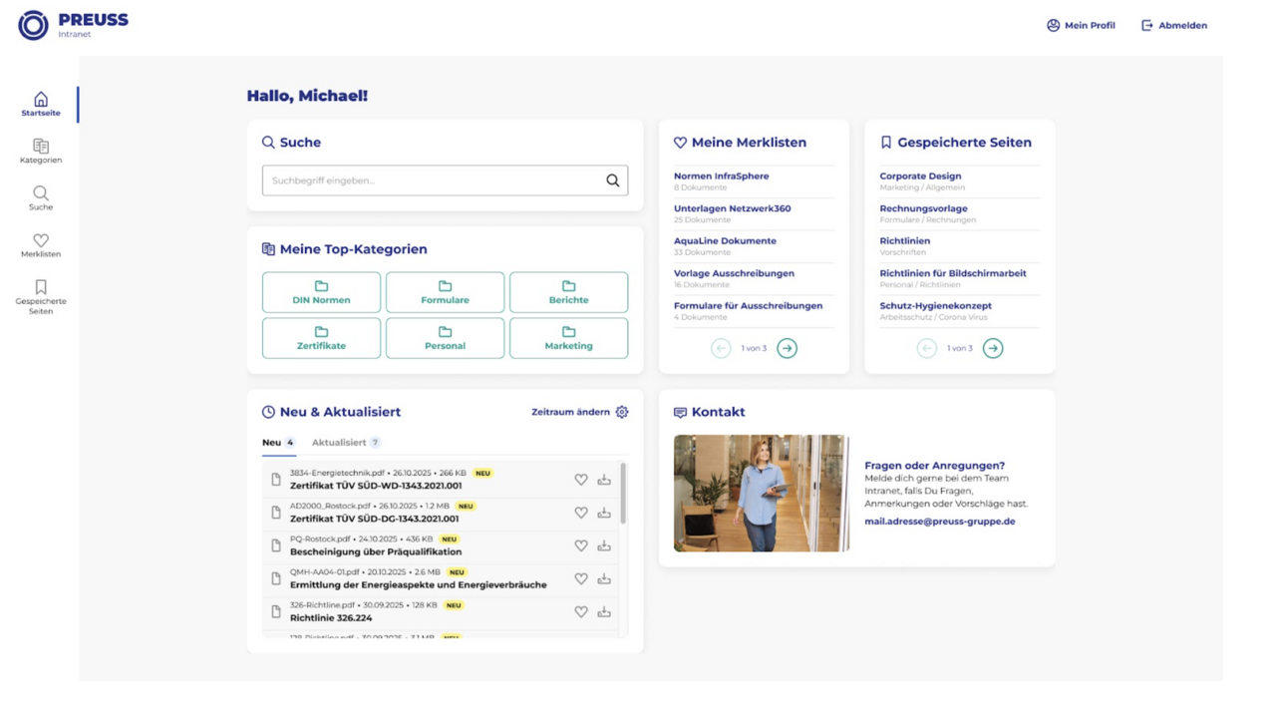Switch to the Aktualisiert tab
The image size is (1276, 715).
point(339,443)
